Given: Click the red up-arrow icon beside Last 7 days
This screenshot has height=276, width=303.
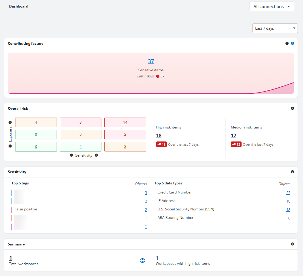Looking at the screenshot, I should click(158, 76).
